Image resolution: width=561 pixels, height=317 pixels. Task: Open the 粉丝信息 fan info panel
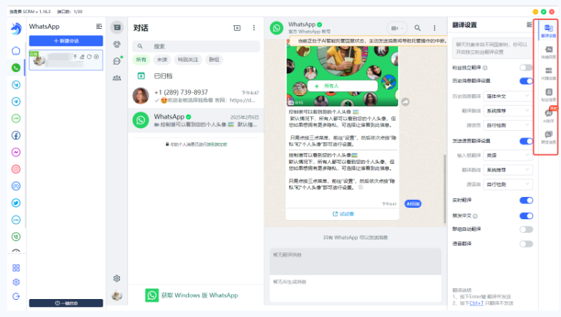[x=548, y=95]
